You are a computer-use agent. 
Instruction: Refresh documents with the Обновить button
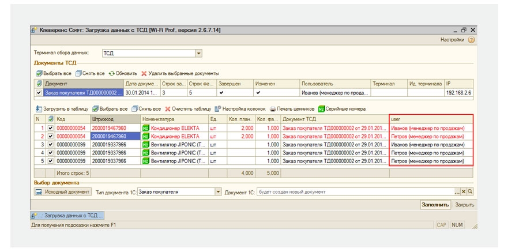click(x=123, y=73)
